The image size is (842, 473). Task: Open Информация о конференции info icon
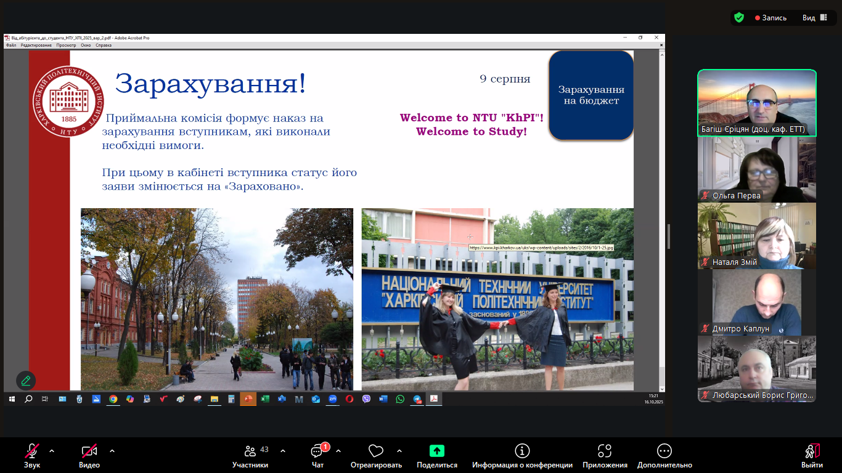(x=522, y=451)
